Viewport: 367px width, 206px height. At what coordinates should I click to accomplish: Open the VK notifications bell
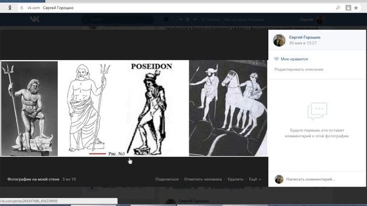[166, 19]
